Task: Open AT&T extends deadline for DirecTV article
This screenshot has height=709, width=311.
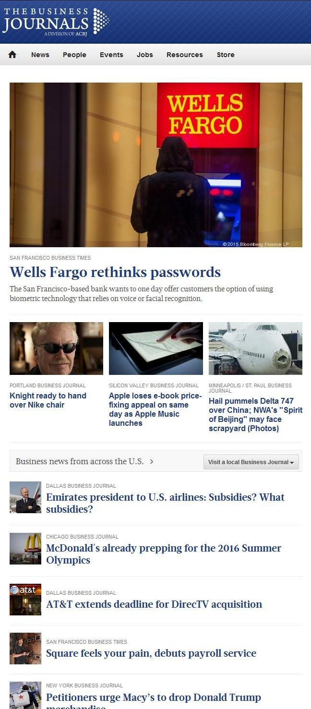Action: pyautogui.click(x=154, y=604)
